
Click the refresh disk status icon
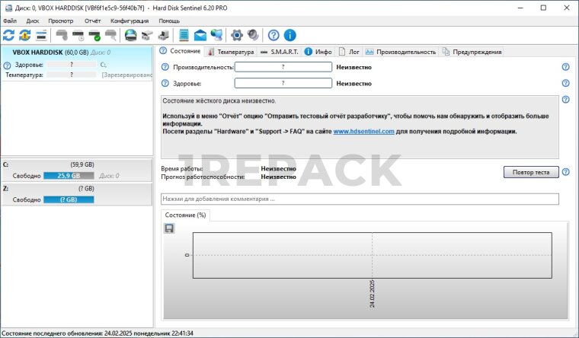coord(9,35)
